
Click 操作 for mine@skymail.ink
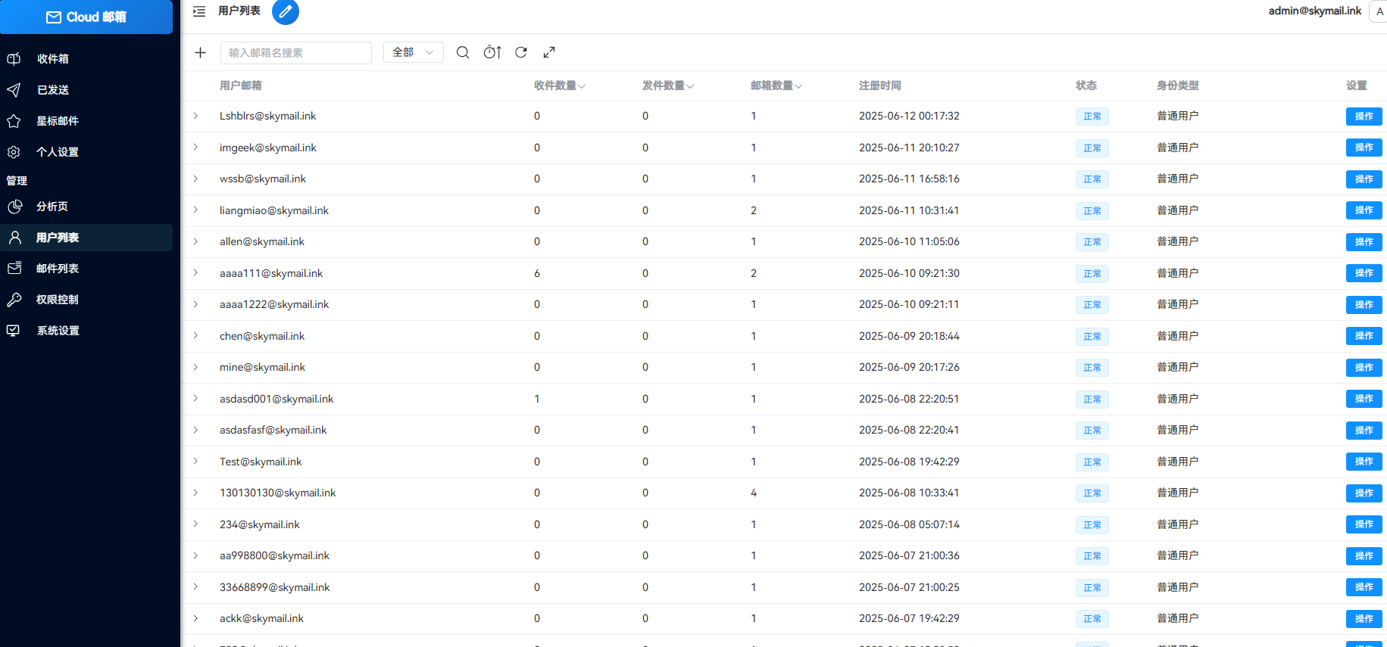tap(1364, 368)
